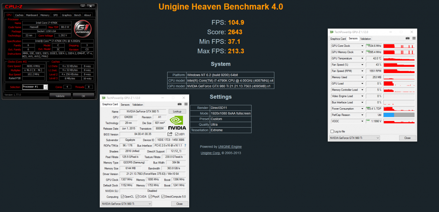Open the Fan Speed (RPM) sensor dropdown
The width and height of the screenshot is (439, 212).
coord(363,71)
